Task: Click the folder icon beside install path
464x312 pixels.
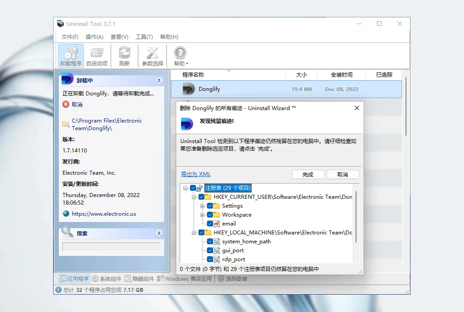Action: 66,124
